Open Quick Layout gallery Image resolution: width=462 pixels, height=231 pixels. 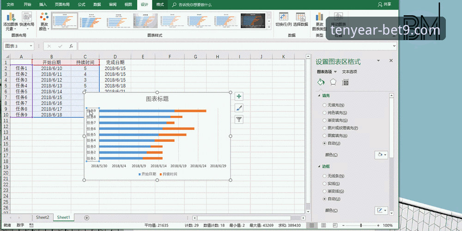click(x=27, y=21)
